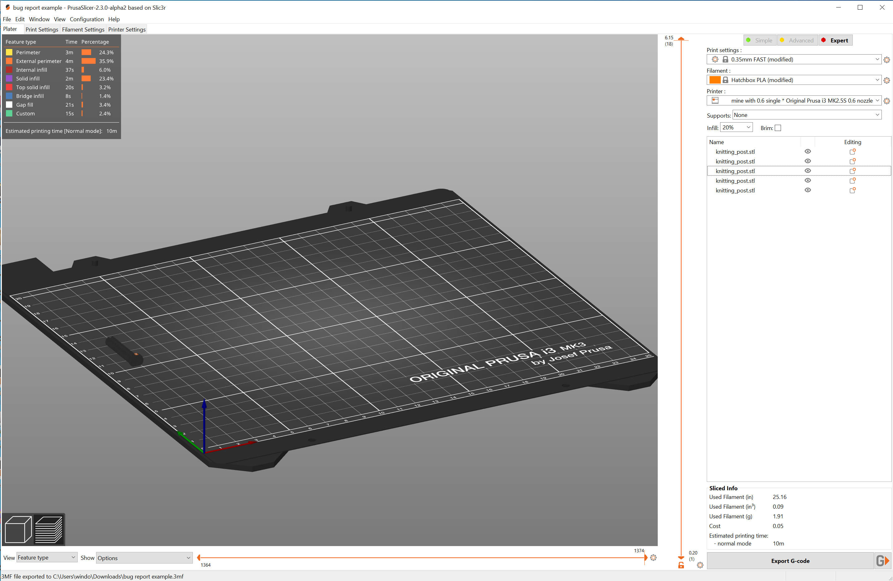Open Printer preset dropdown
Viewport: 893px width, 581px height.
click(x=794, y=101)
